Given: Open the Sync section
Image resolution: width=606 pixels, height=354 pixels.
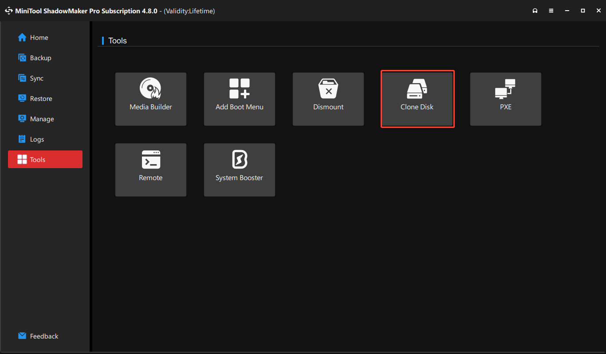Looking at the screenshot, I should (x=37, y=78).
